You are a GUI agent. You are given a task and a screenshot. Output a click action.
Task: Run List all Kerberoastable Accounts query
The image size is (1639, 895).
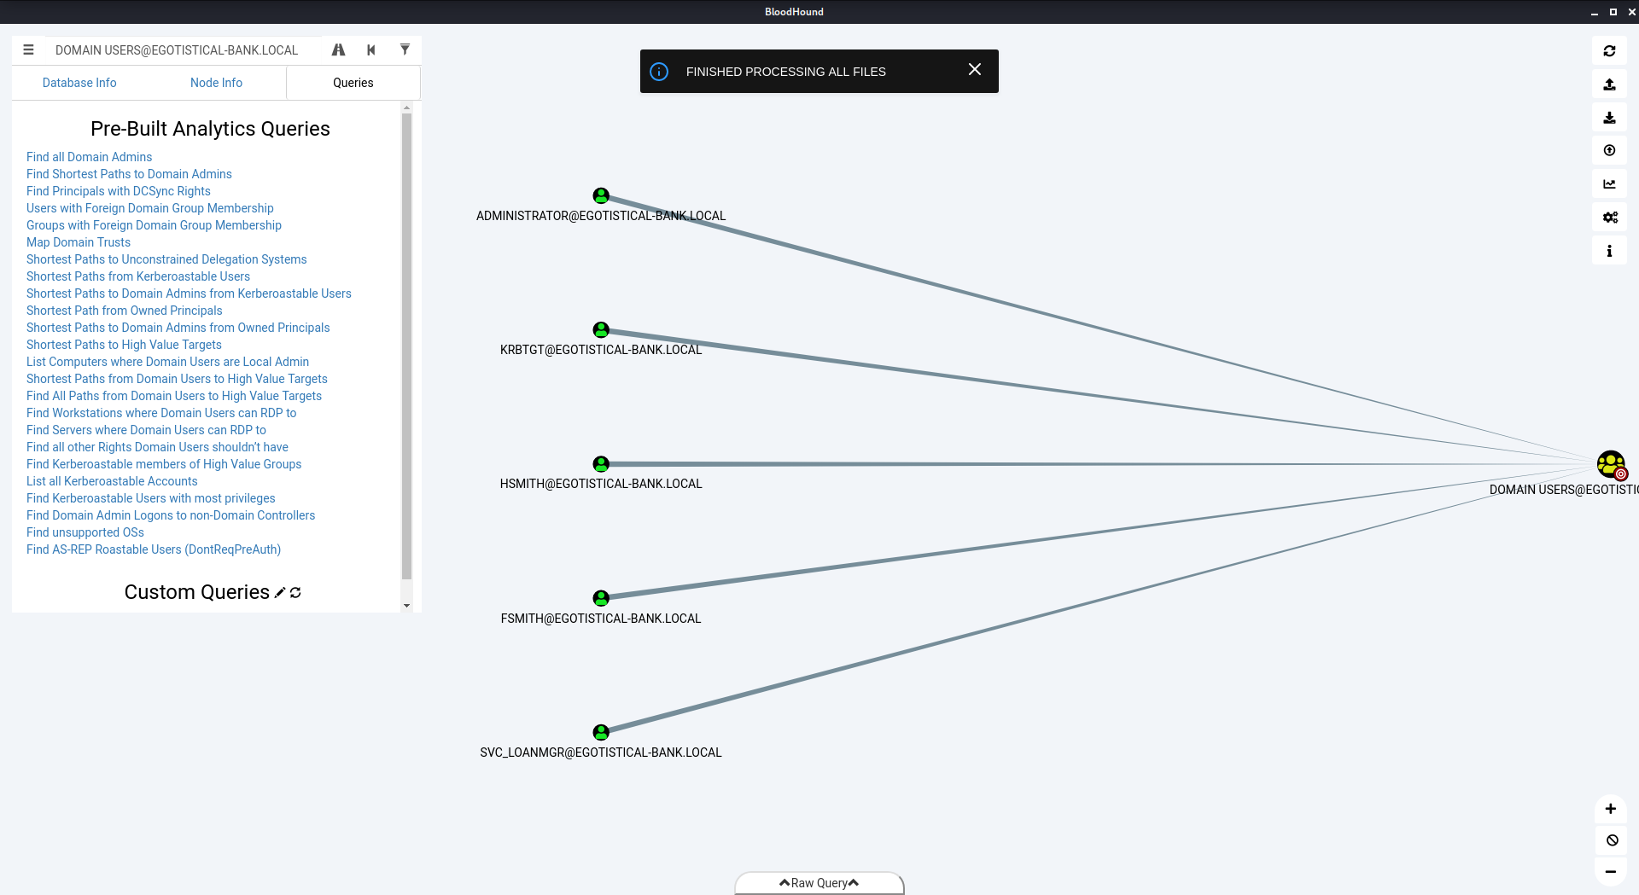point(112,481)
